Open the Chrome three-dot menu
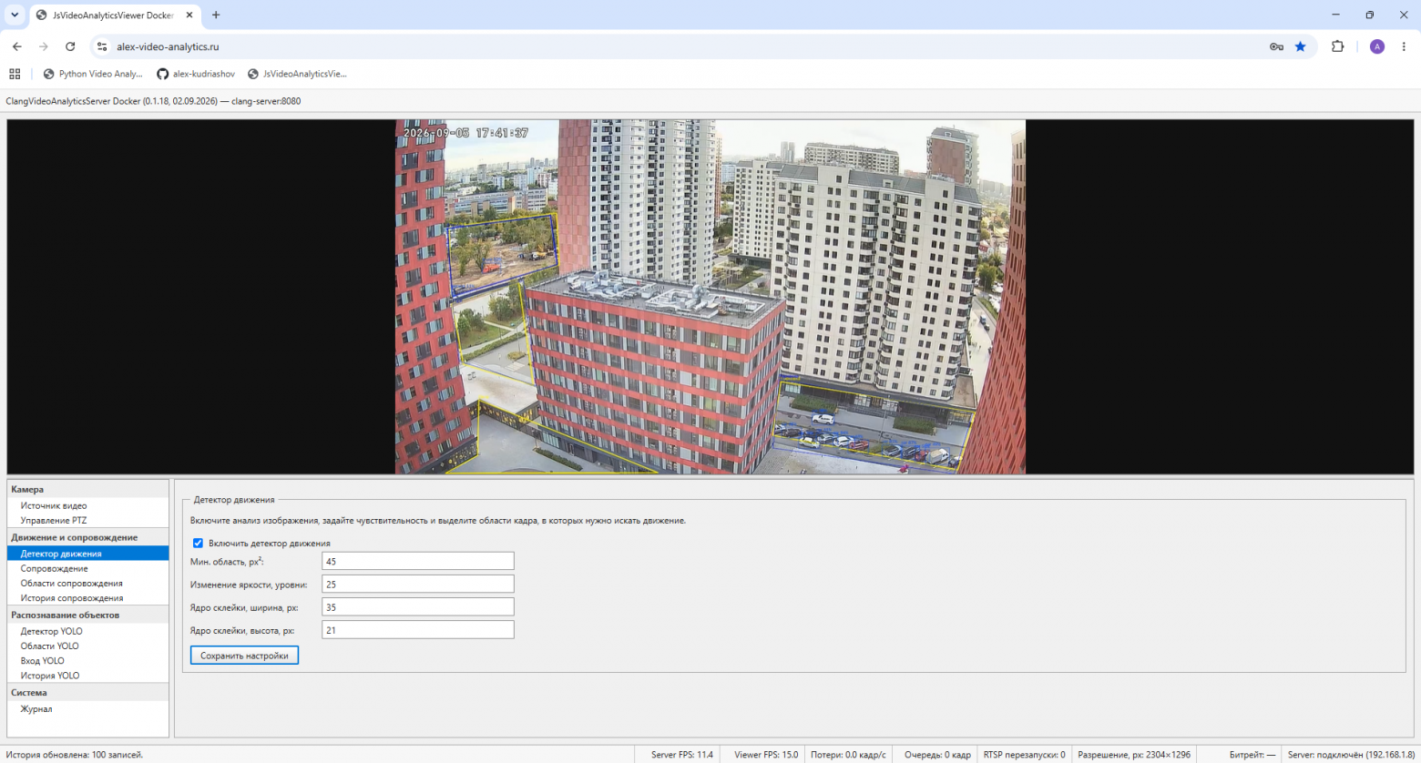The height and width of the screenshot is (763, 1421). (x=1404, y=46)
